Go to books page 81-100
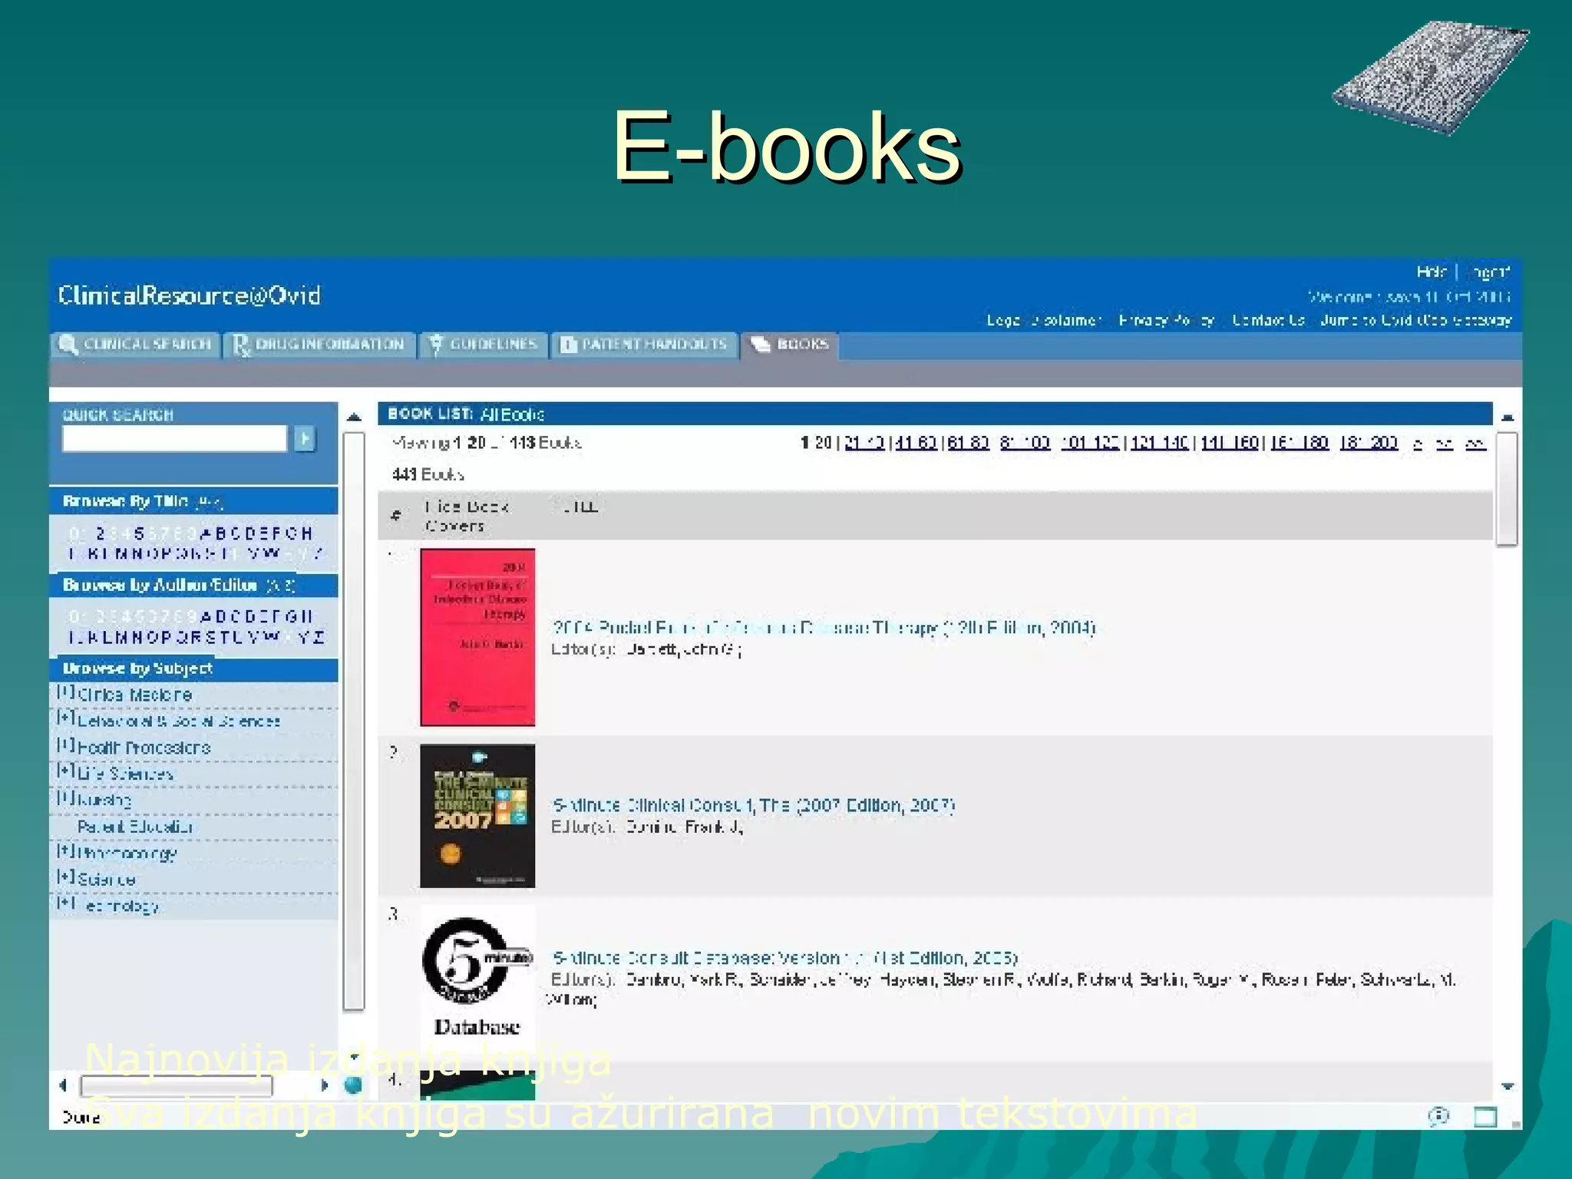This screenshot has height=1179, width=1572. (x=1025, y=443)
